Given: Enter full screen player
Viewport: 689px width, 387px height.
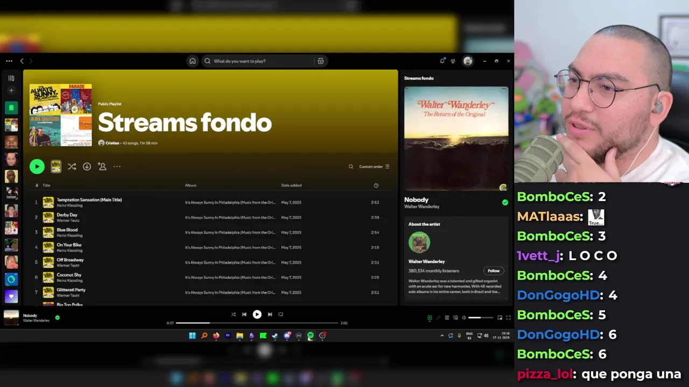Looking at the screenshot, I should [x=508, y=318].
